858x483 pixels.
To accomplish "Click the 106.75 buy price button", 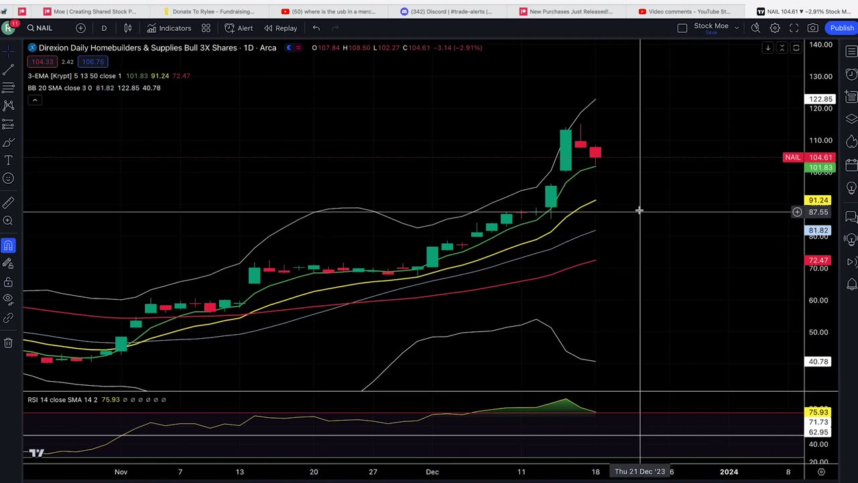I will coord(93,62).
